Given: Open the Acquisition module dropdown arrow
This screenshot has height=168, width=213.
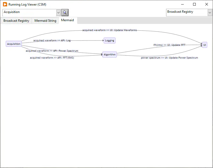Looking at the screenshot, I should coord(58,12).
